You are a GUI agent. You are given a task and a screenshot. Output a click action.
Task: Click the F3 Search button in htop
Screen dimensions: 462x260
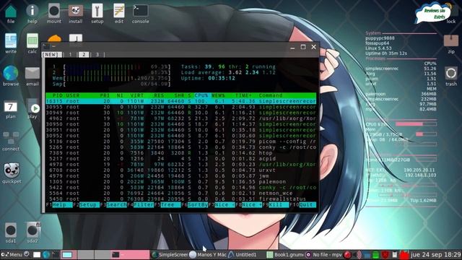pyautogui.click(x=113, y=205)
